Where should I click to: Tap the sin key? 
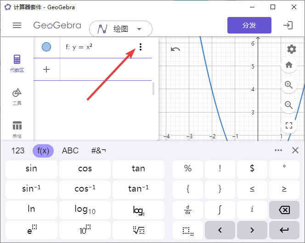pos(31,169)
